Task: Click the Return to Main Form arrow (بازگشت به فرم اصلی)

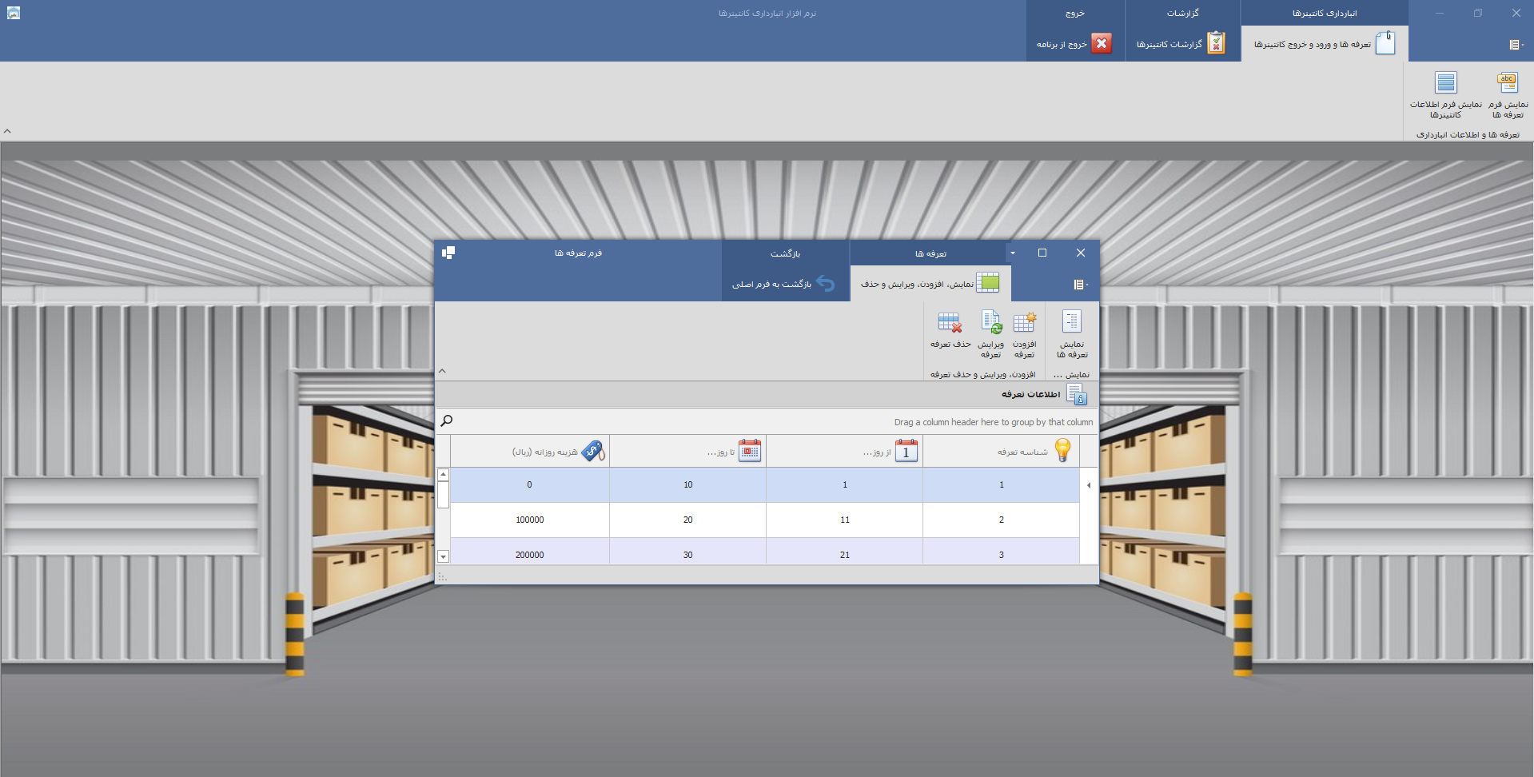Action: 825,284
